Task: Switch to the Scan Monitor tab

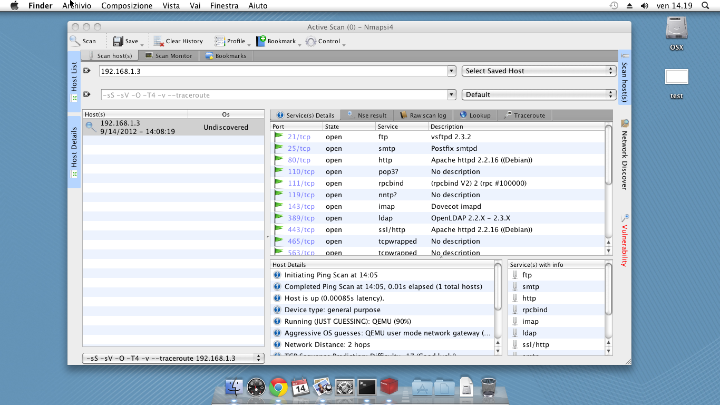Action: click(x=169, y=55)
